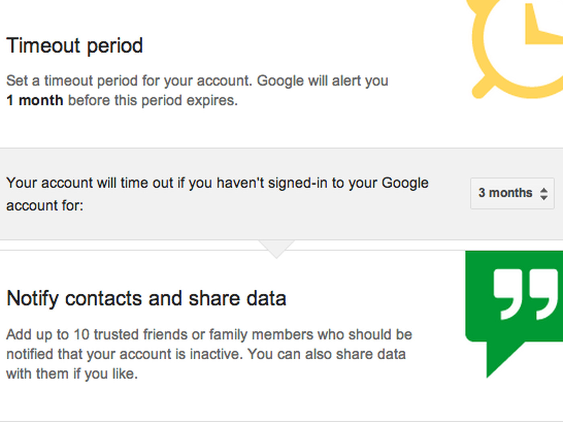Click the 'before this period expires.' text
Screen dimensions: 563x422
point(153,100)
